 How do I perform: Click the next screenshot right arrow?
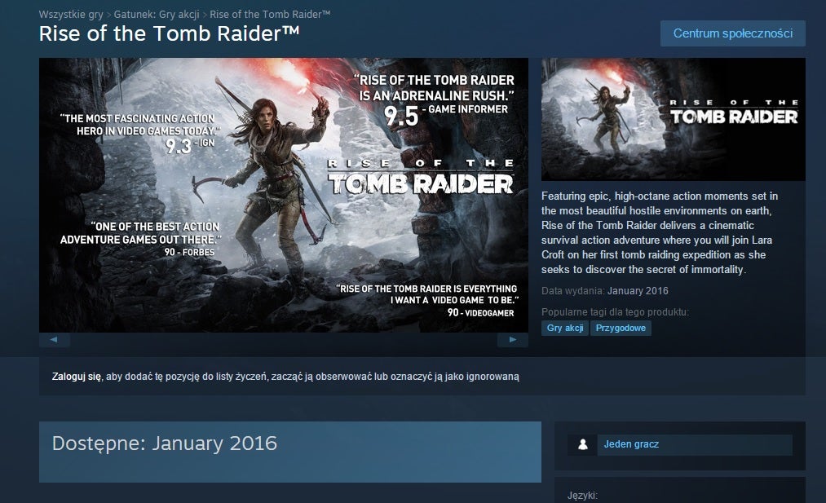[513, 340]
